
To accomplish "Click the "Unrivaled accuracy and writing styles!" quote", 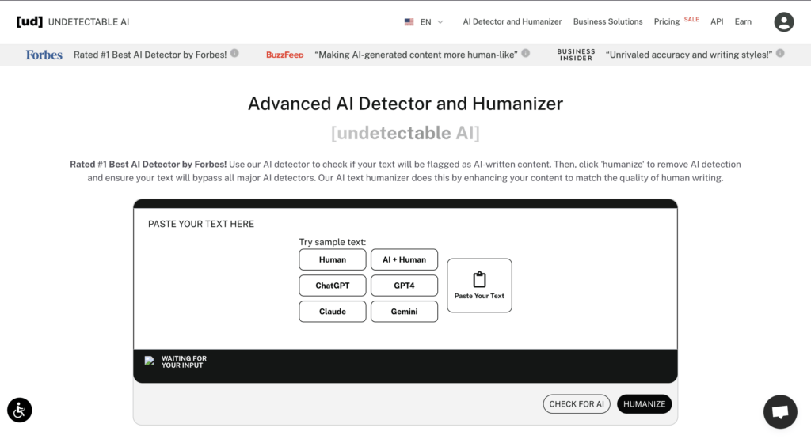I will 689,55.
